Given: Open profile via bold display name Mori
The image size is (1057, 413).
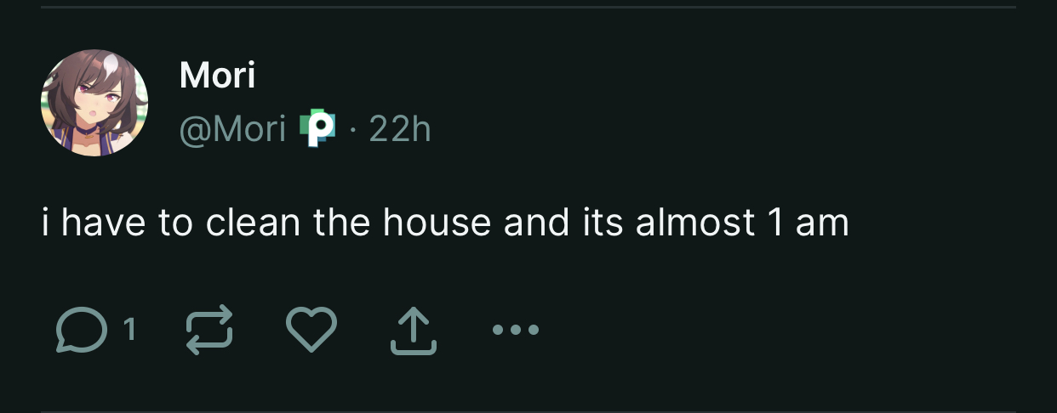Looking at the screenshot, I should (217, 76).
